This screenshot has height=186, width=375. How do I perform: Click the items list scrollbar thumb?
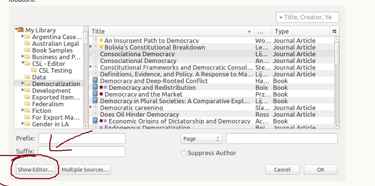[x=337, y=53]
